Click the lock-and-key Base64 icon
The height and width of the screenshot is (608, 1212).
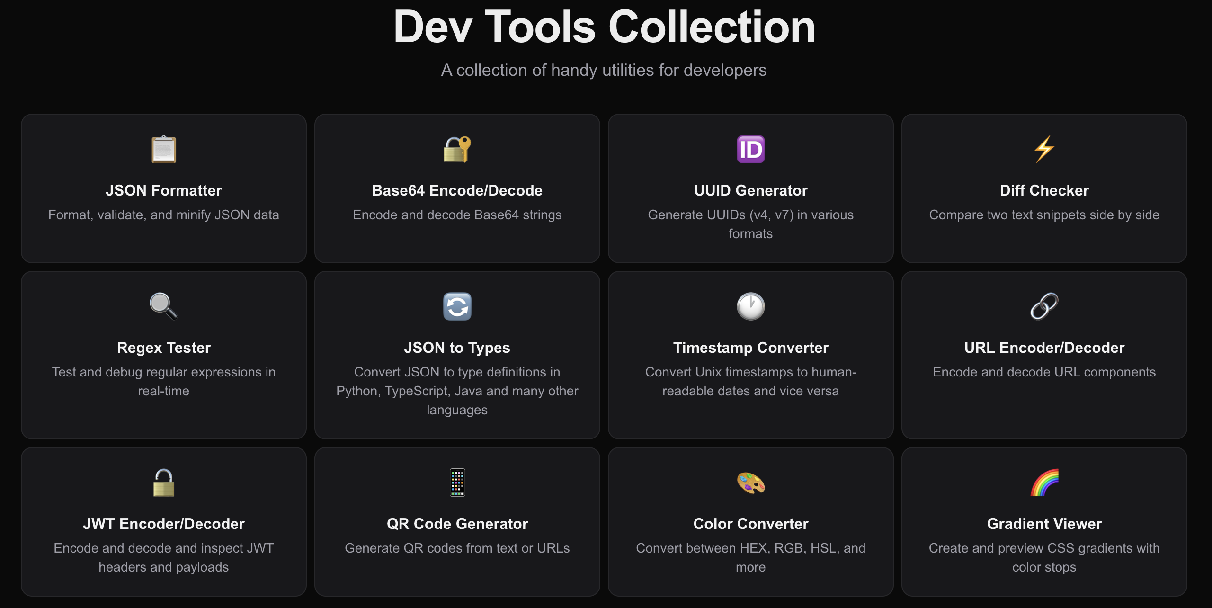click(457, 150)
